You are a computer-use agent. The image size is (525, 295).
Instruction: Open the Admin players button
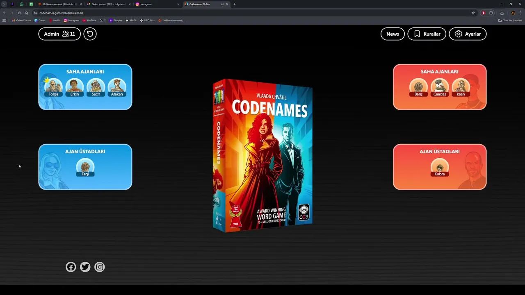point(59,34)
